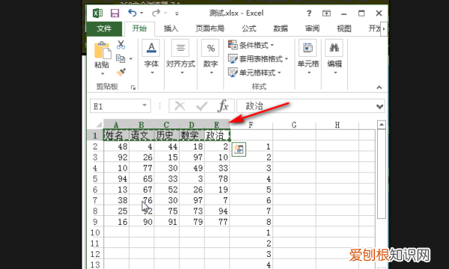
Task: Cancel formula entry with the X button
Action: pos(180,106)
